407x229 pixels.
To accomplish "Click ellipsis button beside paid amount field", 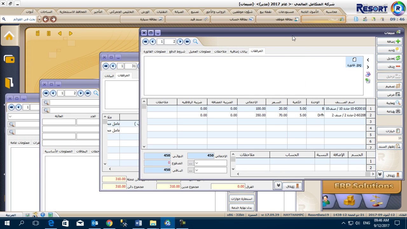I will pyautogui.click(x=190, y=163).
